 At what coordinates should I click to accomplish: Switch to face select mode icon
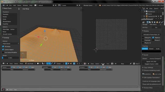tap(71, 64)
